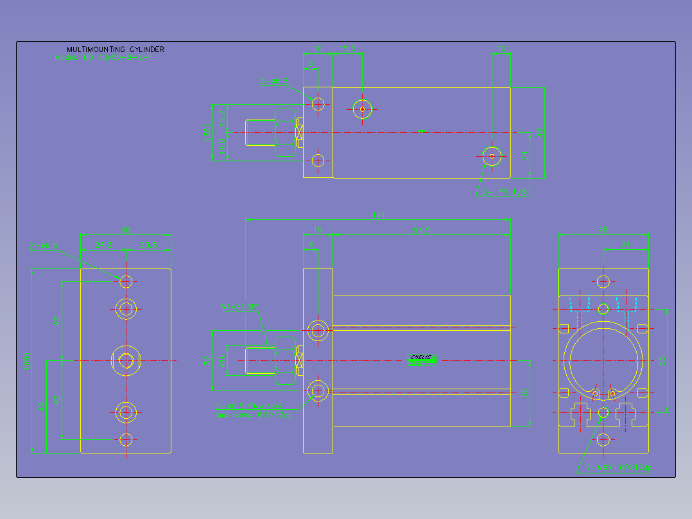Click the '2-ø6.5 Thru-hole' callout in front view
This screenshot has height=519, width=692.
tap(249, 406)
